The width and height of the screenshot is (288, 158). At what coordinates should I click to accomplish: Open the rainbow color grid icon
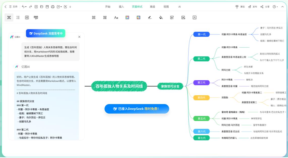(x=139, y=17)
